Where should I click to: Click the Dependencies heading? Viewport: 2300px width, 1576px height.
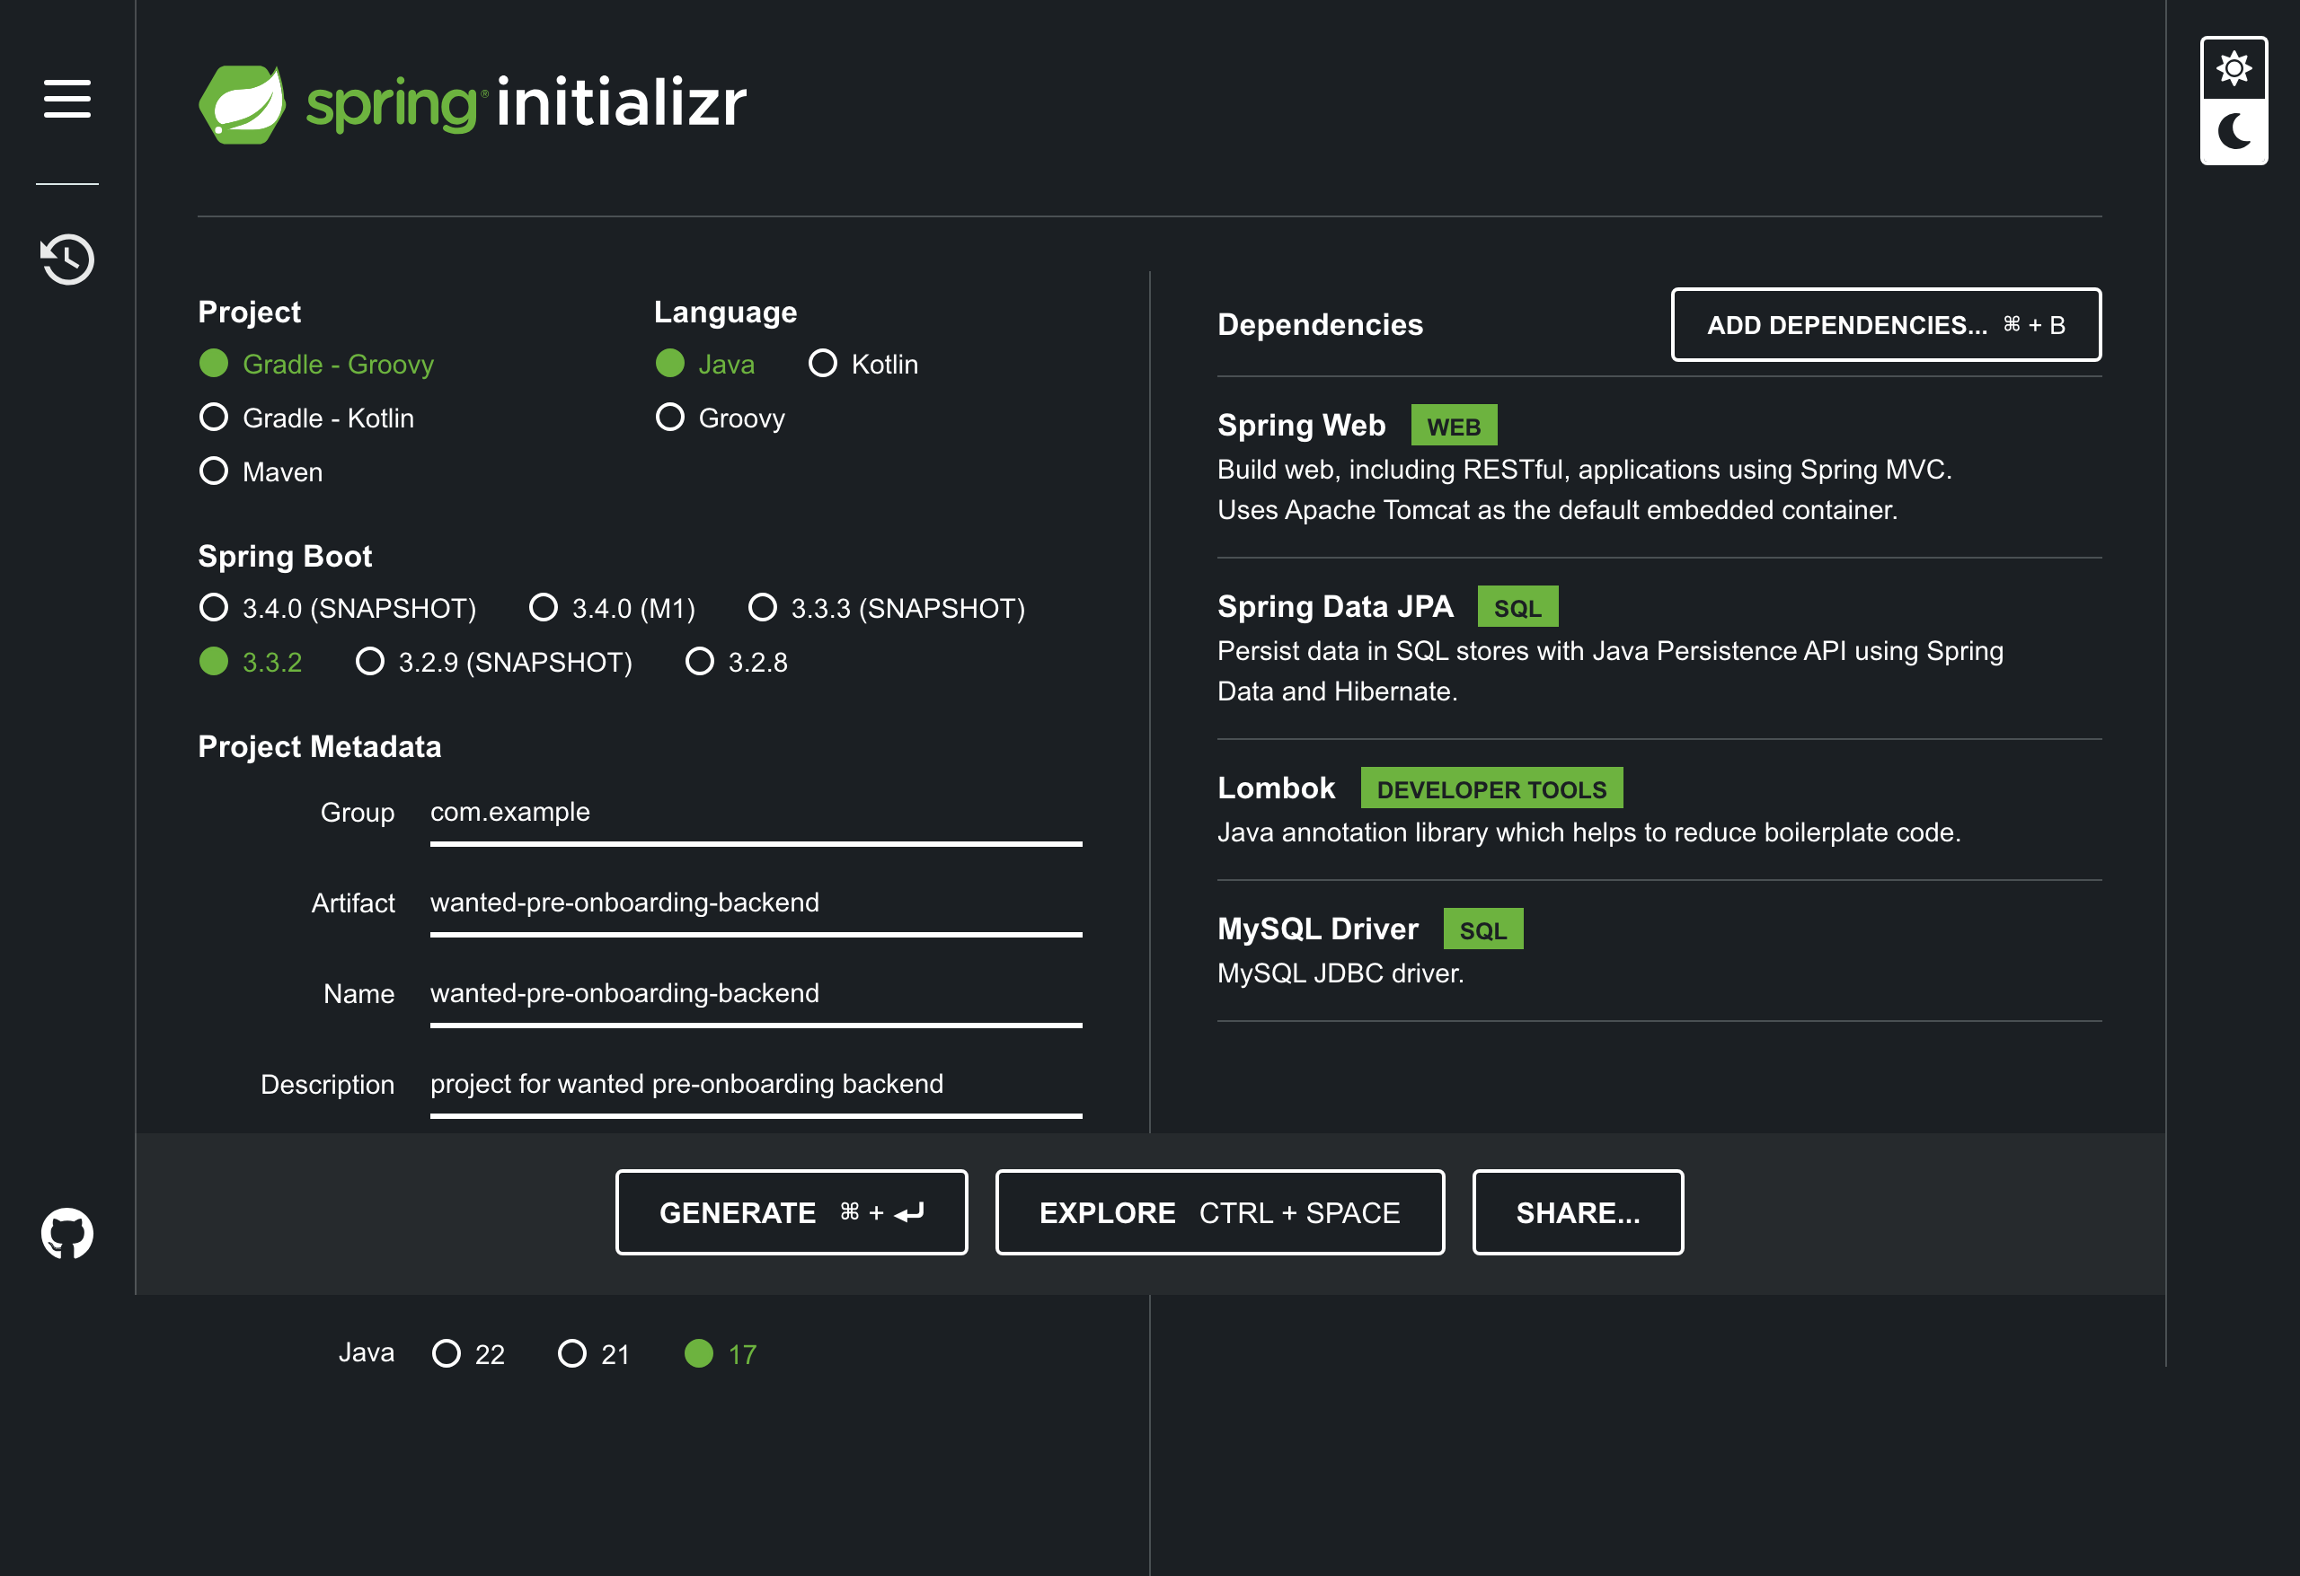pos(1319,324)
